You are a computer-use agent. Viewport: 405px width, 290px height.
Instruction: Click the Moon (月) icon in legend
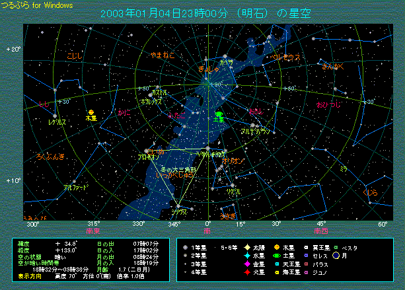(336, 255)
